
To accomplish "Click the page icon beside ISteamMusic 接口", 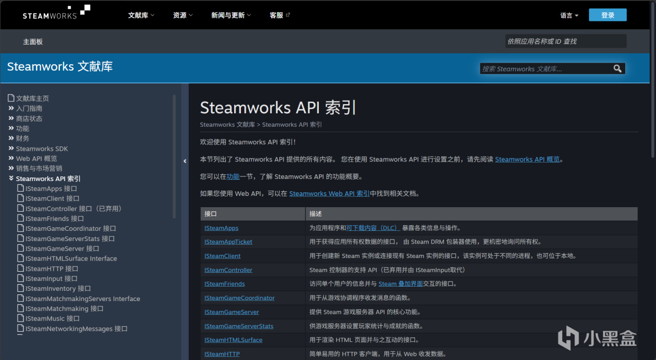I will [20, 318].
